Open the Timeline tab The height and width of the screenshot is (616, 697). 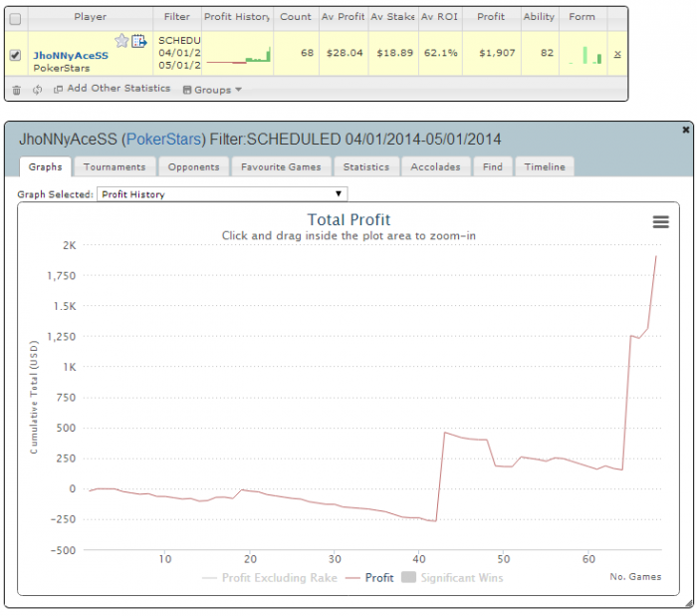point(545,166)
